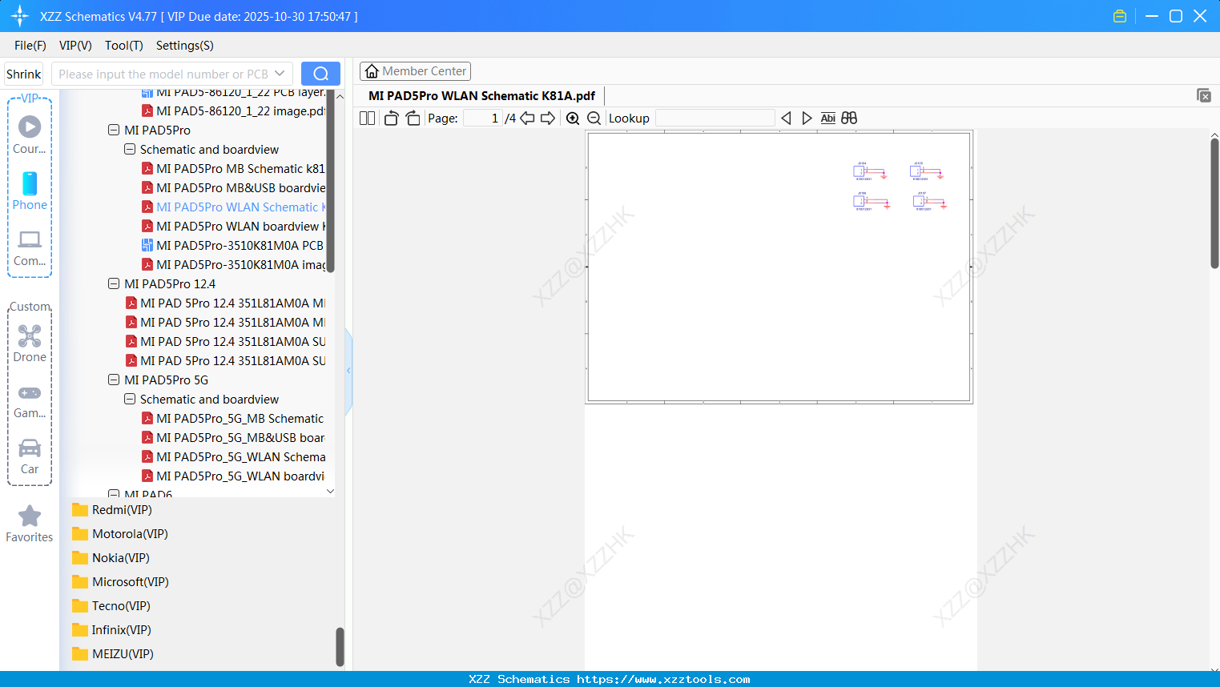Viewport: 1220px width, 687px height.
Task: Open MI PAD5Pro_5G_MB&USB boardview file
Action: click(233, 437)
